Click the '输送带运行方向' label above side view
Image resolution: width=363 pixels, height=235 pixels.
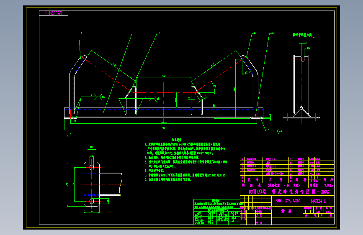coord(302,35)
